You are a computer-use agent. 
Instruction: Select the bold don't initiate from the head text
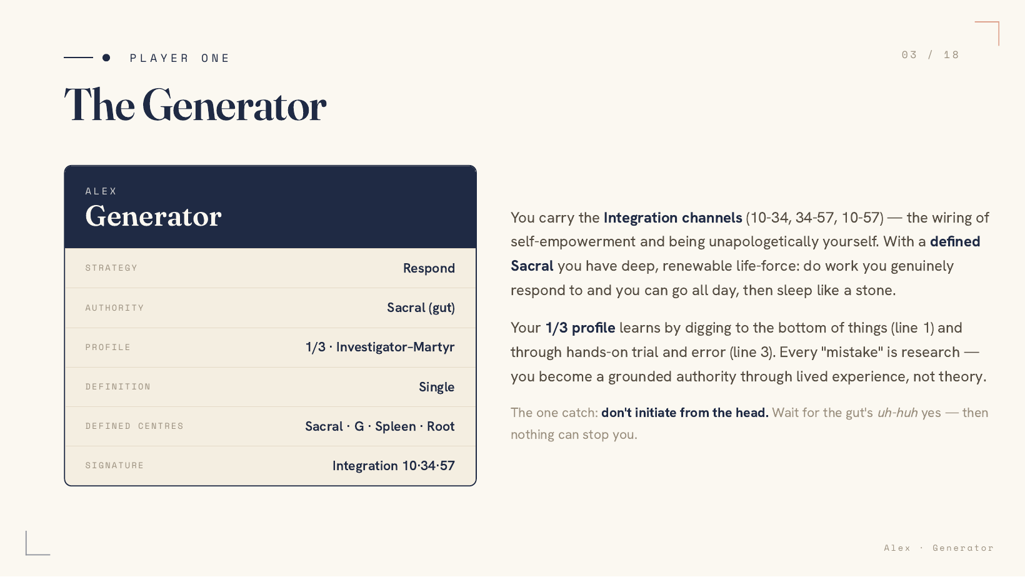pyautogui.click(x=684, y=413)
